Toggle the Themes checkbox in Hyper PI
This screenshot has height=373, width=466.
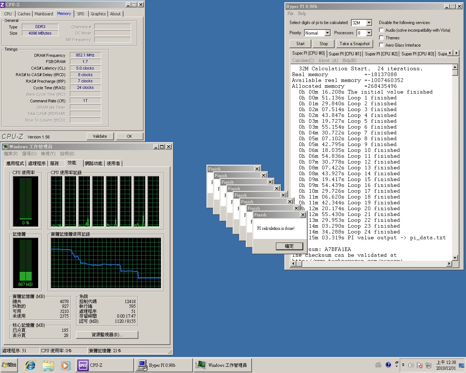point(382,38)
